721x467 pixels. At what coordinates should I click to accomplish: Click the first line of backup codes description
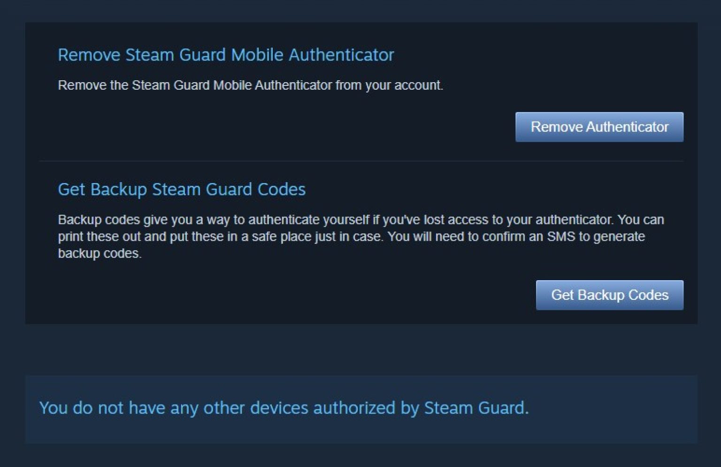coord(361,219)
